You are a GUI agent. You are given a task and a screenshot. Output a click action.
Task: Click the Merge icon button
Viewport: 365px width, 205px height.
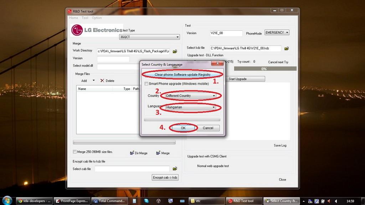tap(163, 153)
